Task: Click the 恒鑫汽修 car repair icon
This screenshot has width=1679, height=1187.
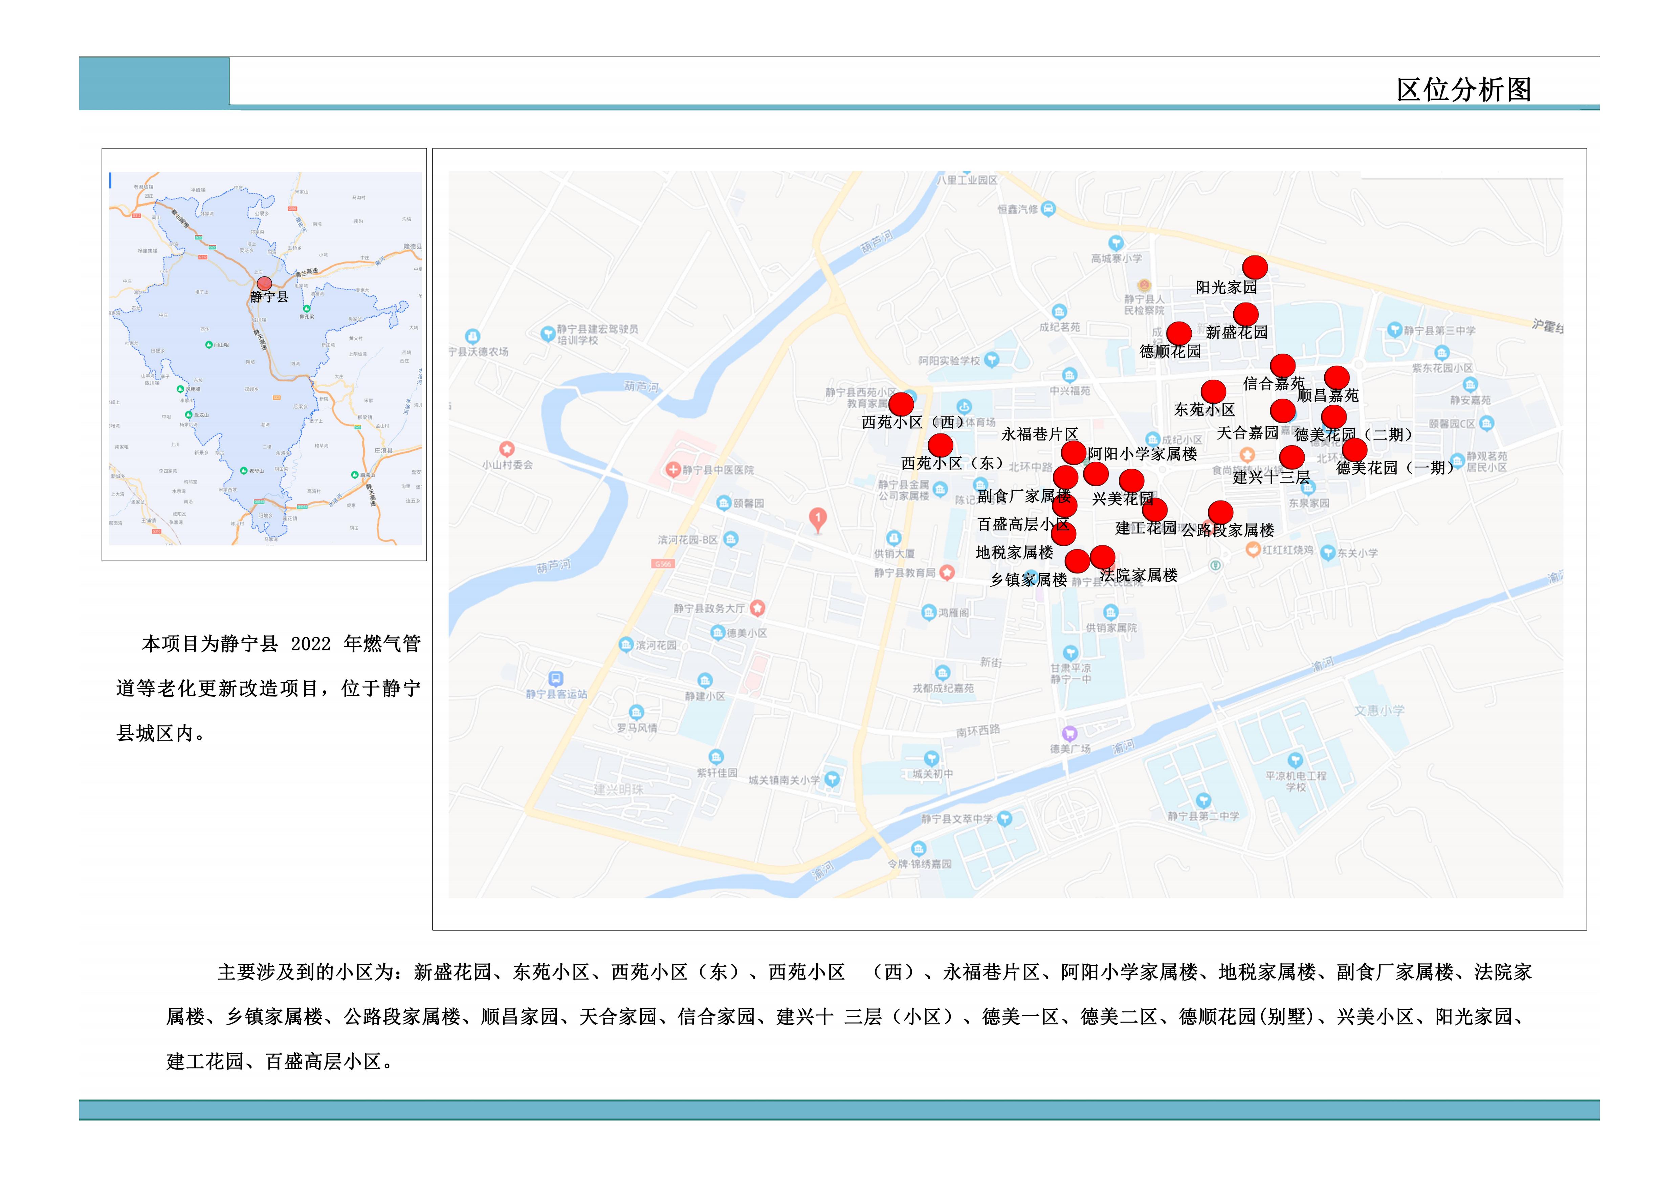Action: tap(1048, 208)
